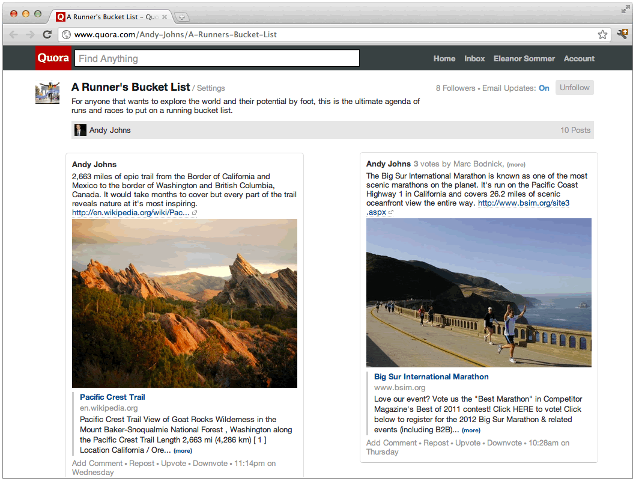Open the en.wikipedia.org/wiki/Pac... link

130,213
